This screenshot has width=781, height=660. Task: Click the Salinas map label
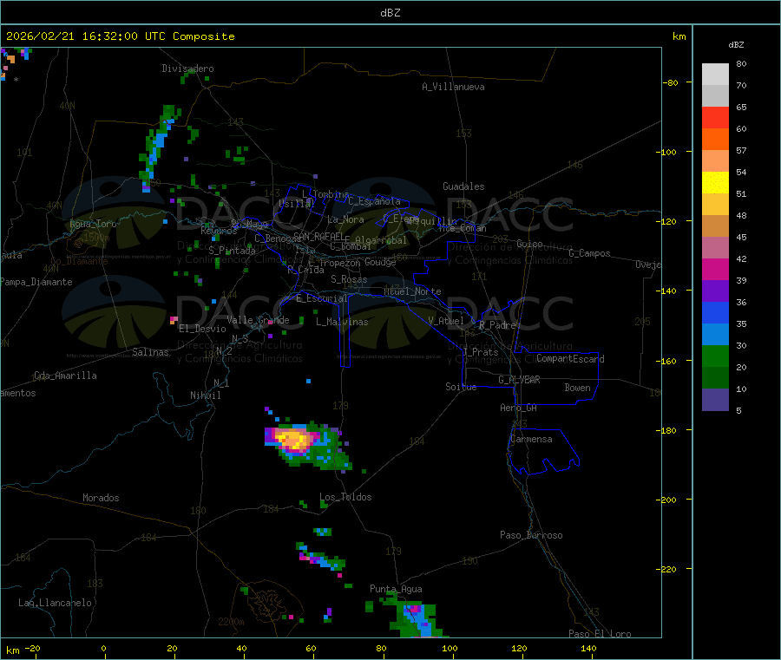(150, 352)
